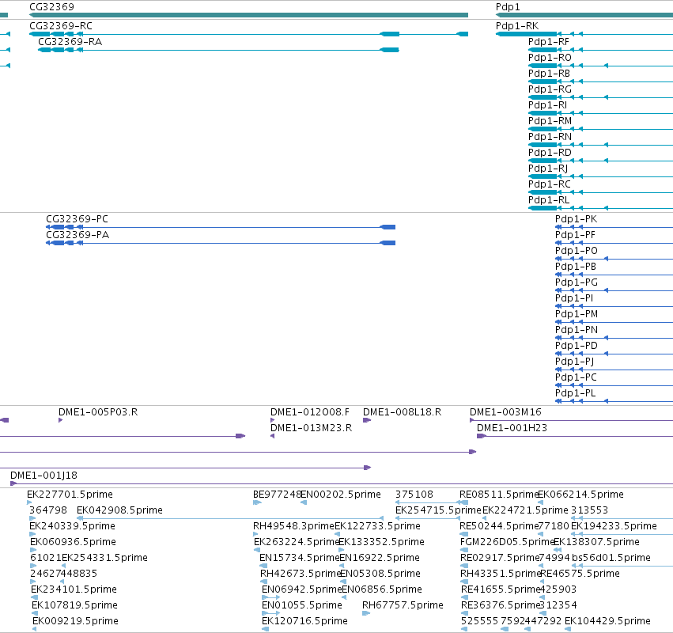Select the DME1-013M23.R clone label
This screenshot has height=633, width=673.
tap(311, 428)
